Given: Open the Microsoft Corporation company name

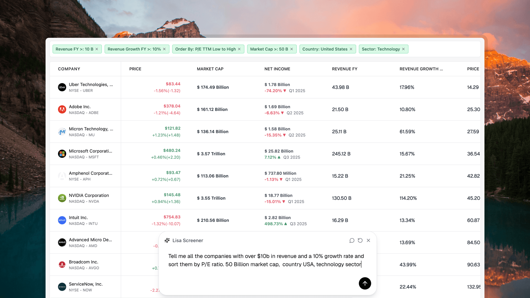Looking at the screenshot, I should (91, 151).
